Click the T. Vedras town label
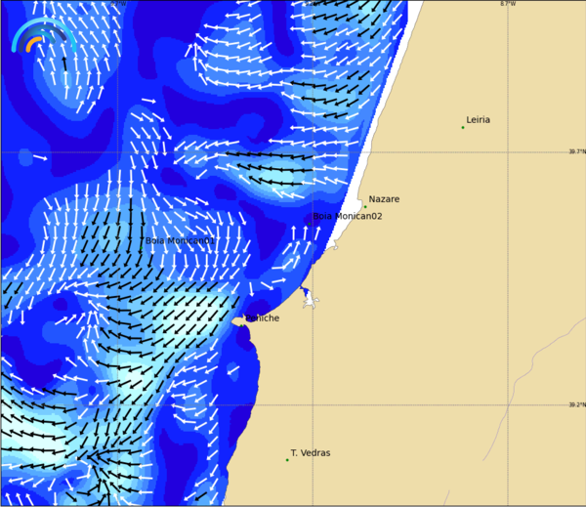The height and width of the screenshot is (507, 586). (311, 453)
